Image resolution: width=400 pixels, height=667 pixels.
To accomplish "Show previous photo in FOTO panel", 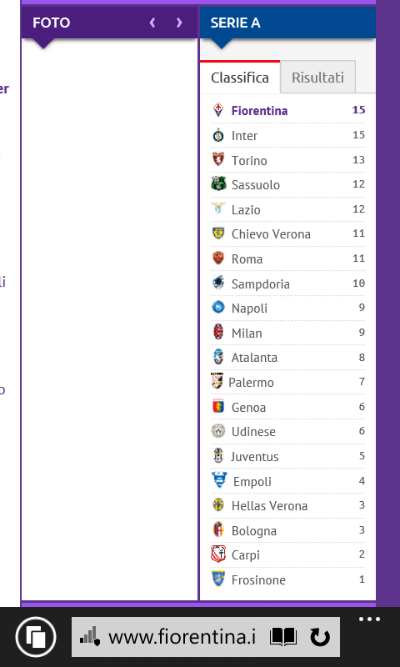I will 152,23.
